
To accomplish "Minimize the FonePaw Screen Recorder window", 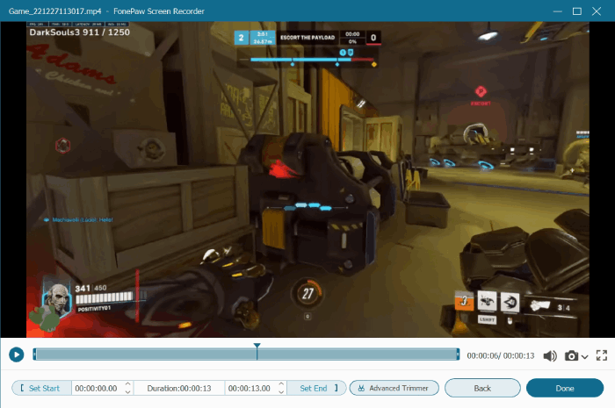I will (557, 11).
